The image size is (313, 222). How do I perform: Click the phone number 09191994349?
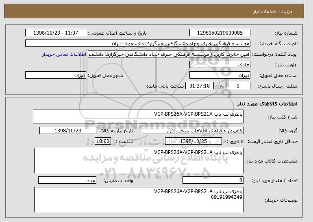(226, 197)
